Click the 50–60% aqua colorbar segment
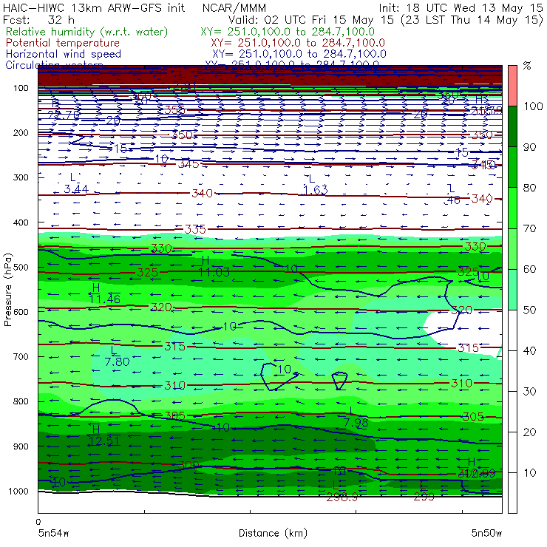Viewport: 547px width, 547px height. tap(512, 290)
